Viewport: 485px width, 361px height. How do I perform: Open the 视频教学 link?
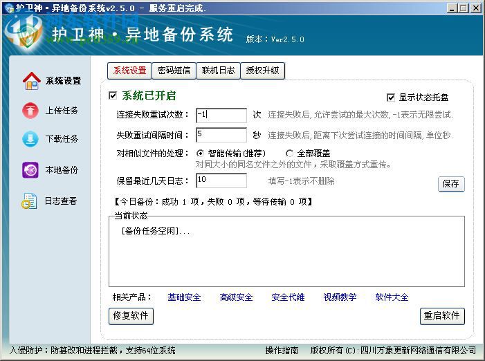pyautogui.click(x=340, y=297)
